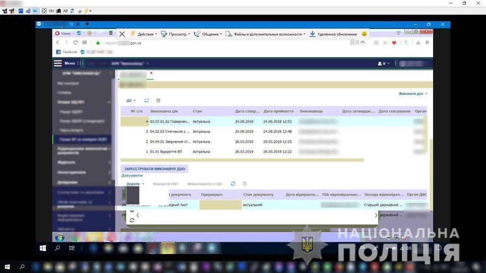Image resolution: width=486 pixels, height=273 pixels.
Task: Click the fullscreen icon in viewer toolbar
Action: point(44,11)
